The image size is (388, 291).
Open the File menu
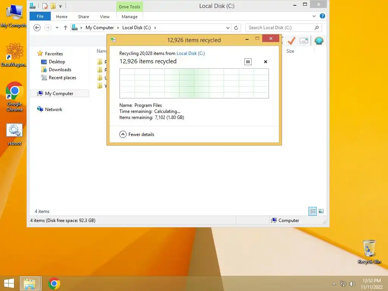tap(40, 16)
